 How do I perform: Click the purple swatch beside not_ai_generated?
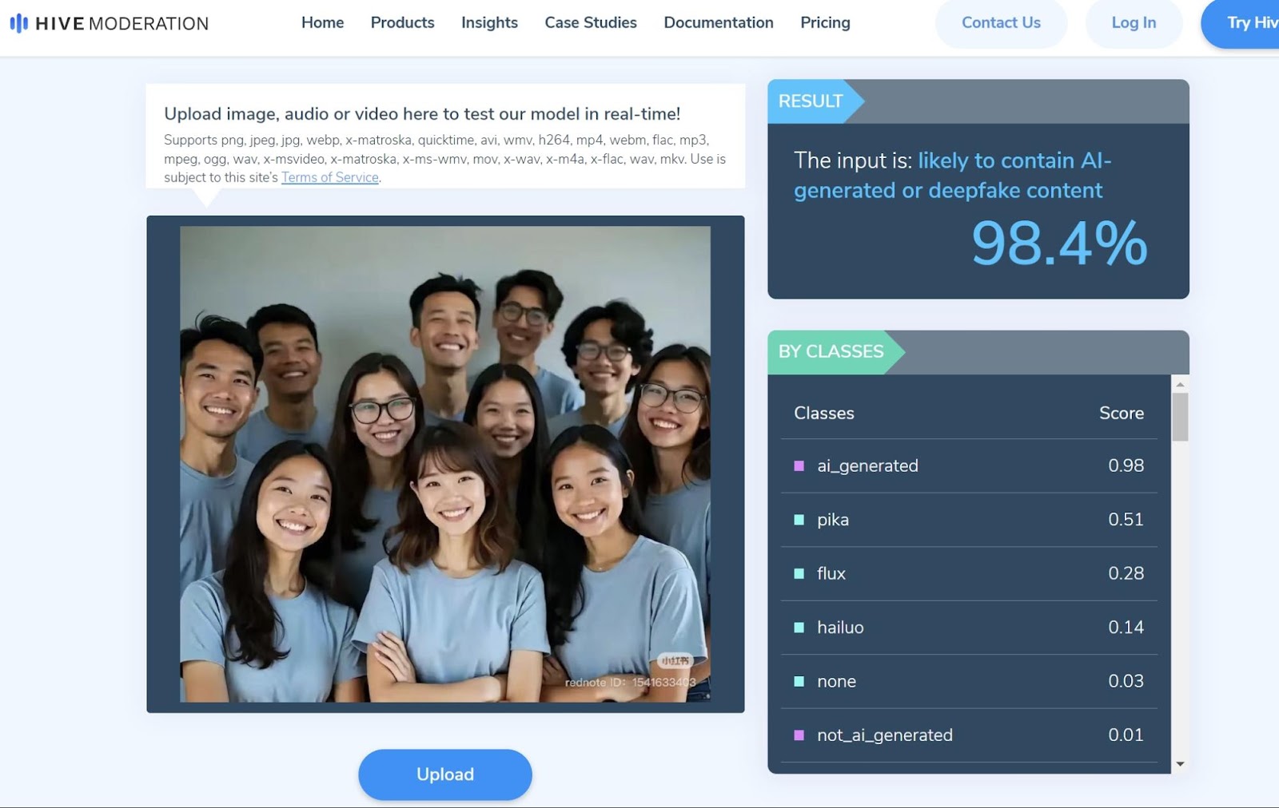point(799,735)
